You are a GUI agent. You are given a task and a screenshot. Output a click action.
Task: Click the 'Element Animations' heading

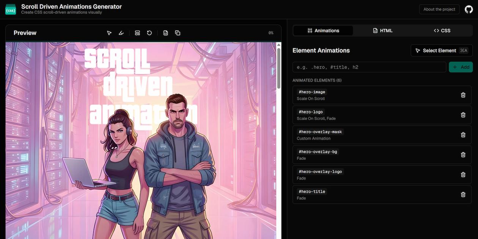point(321,50)
